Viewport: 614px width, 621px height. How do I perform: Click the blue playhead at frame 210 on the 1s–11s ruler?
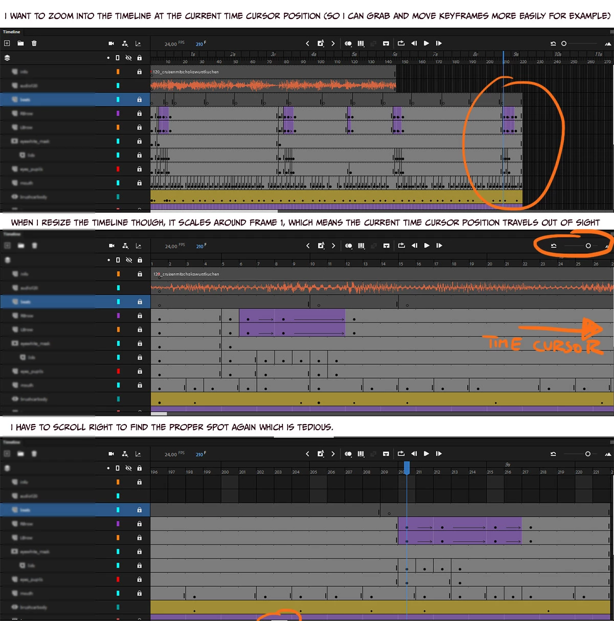pyautogui.click(x=503, y=58)
